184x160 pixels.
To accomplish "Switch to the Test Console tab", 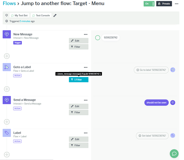I will [41, 15].
